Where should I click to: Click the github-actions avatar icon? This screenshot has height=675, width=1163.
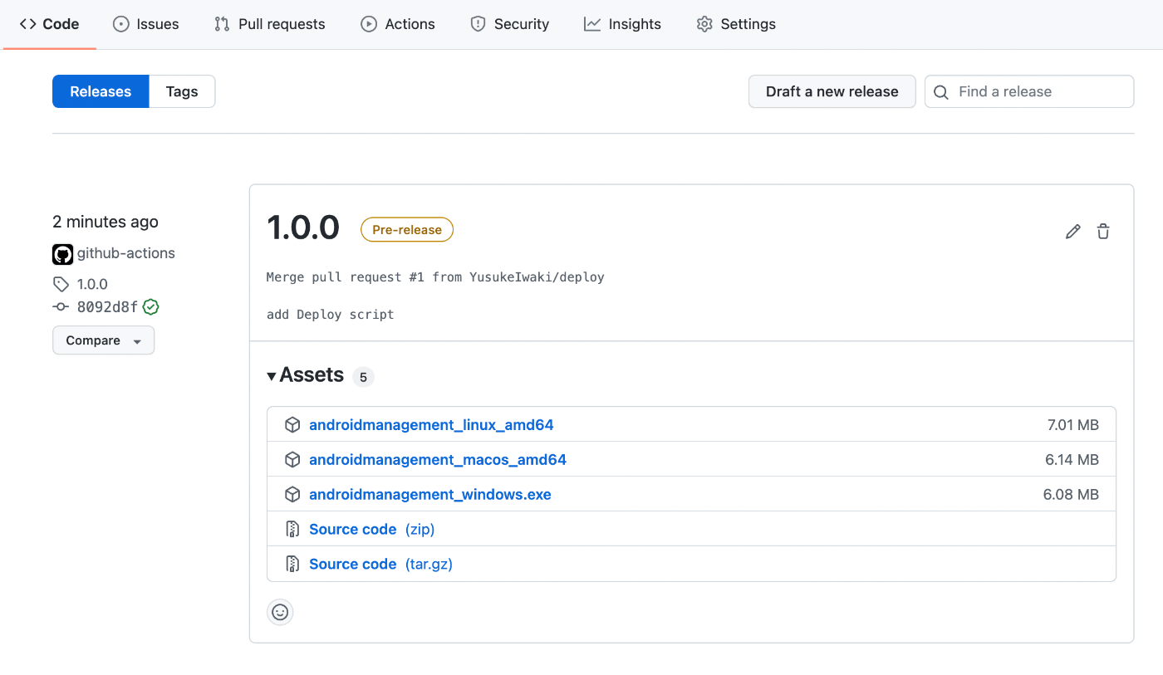(x=62, y=254)
